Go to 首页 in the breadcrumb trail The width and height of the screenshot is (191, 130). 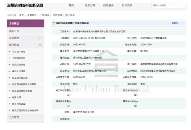click(22, 15)
